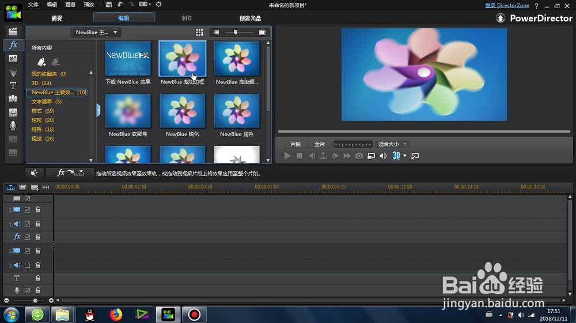Open the Title Room T icon
The image size is (576, 323).
pyautogui.click(x=13, y=85)
